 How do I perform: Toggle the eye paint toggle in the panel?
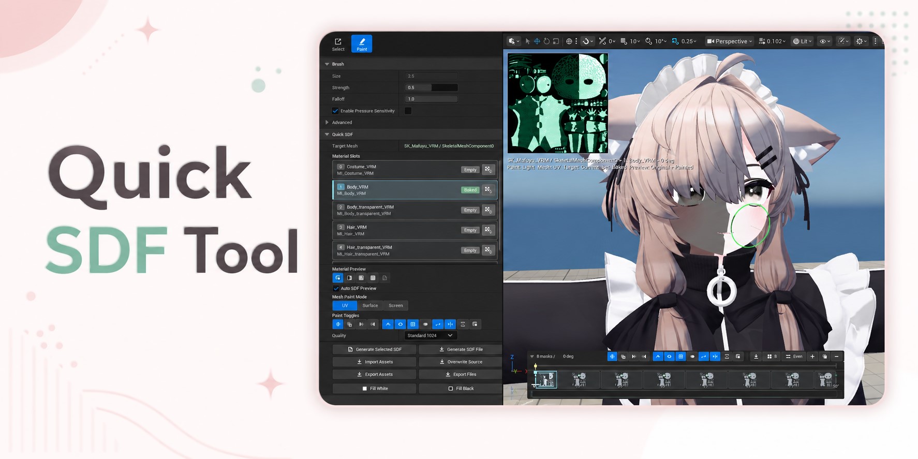(400, 324)
